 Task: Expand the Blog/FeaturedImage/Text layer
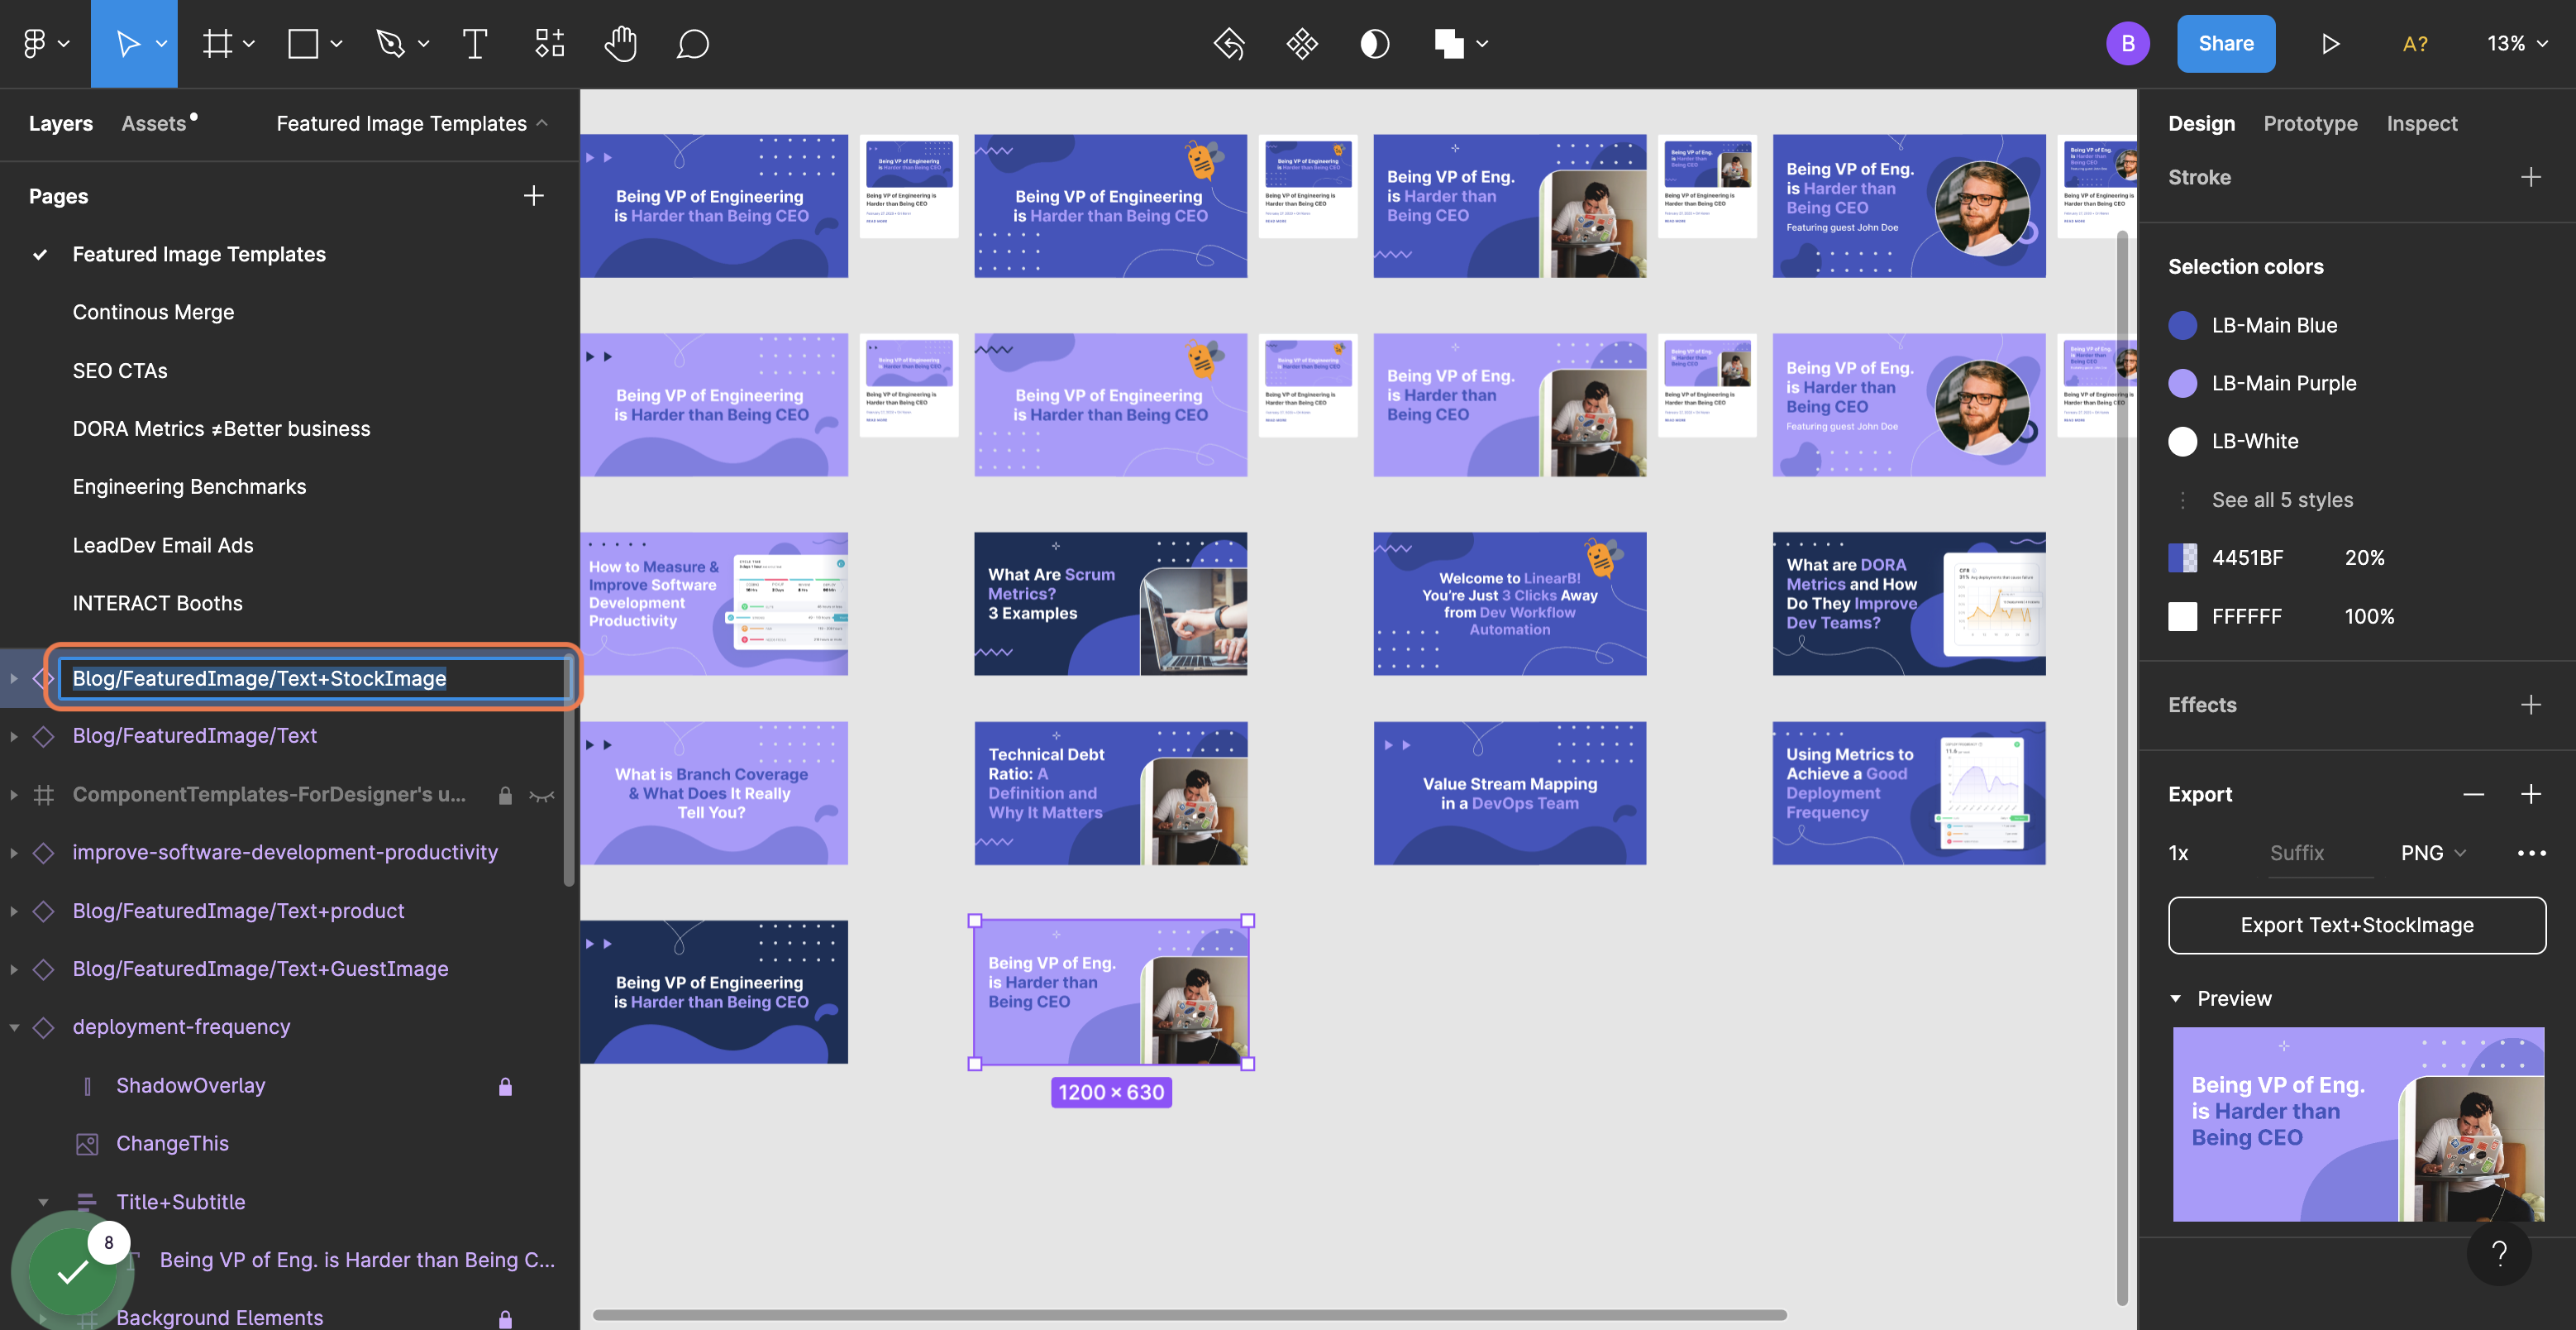pyautogui.click(x=14, y=735)
